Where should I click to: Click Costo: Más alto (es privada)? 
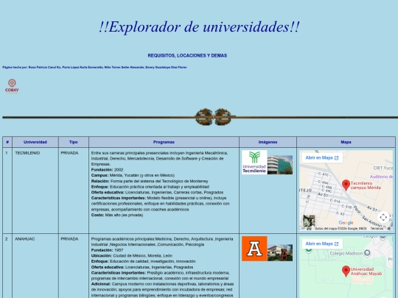click(117, 215)
